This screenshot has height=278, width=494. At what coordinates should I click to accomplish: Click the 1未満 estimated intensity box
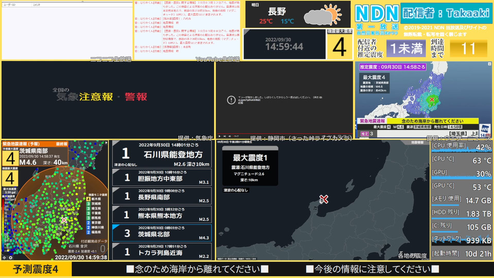click(x=406, y=48)
